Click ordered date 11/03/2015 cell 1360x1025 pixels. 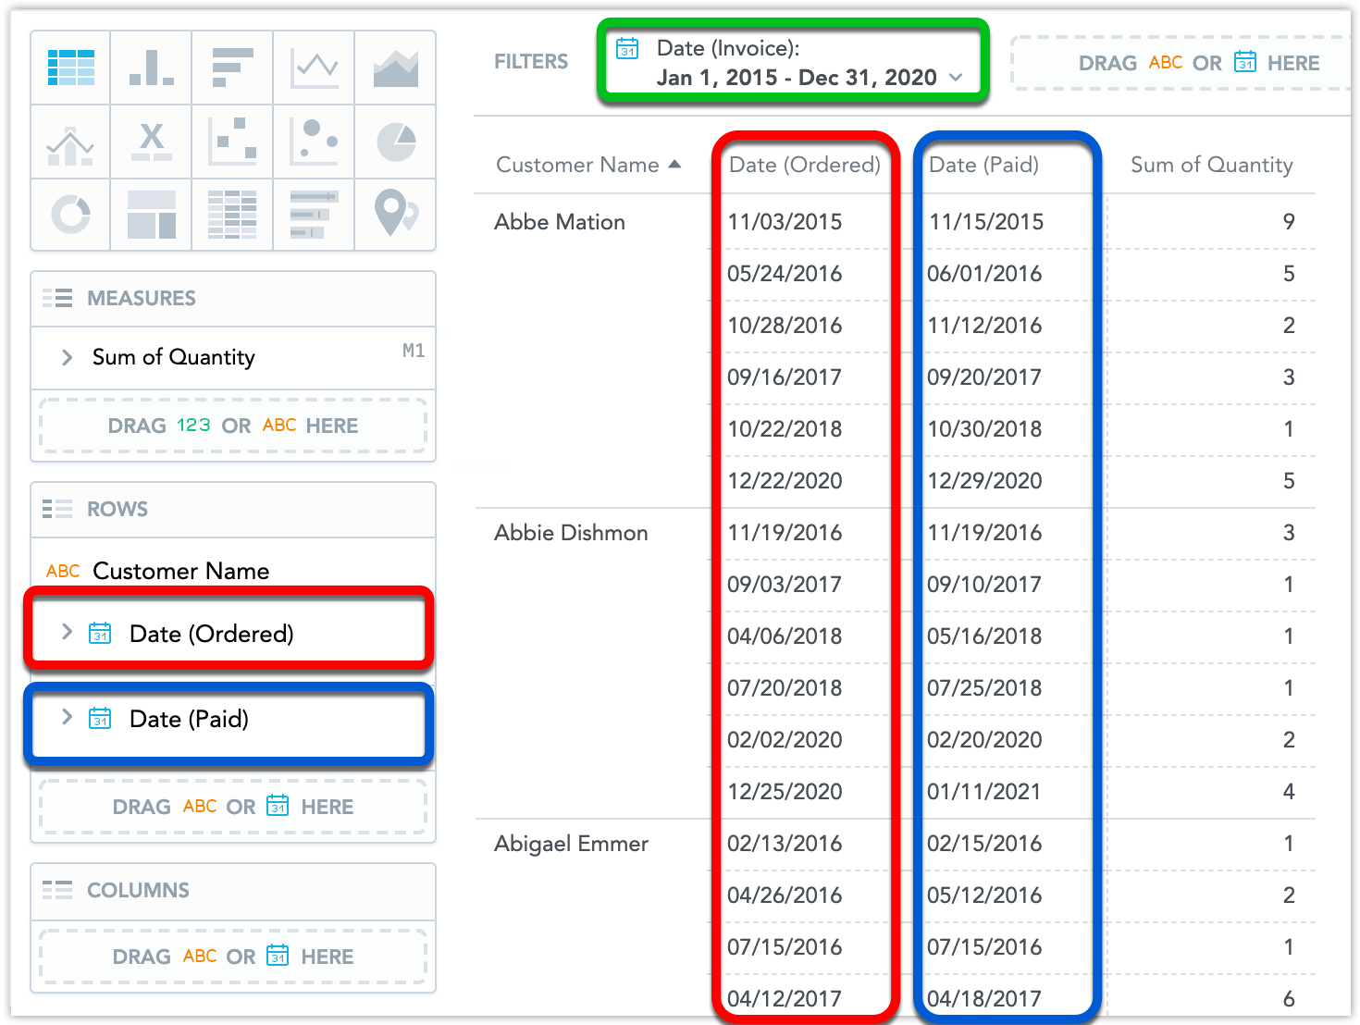click(x=785, y=222)
